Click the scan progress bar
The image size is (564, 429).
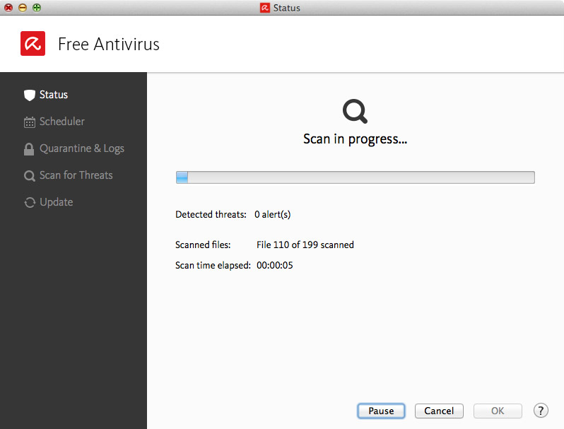(355, 177)
